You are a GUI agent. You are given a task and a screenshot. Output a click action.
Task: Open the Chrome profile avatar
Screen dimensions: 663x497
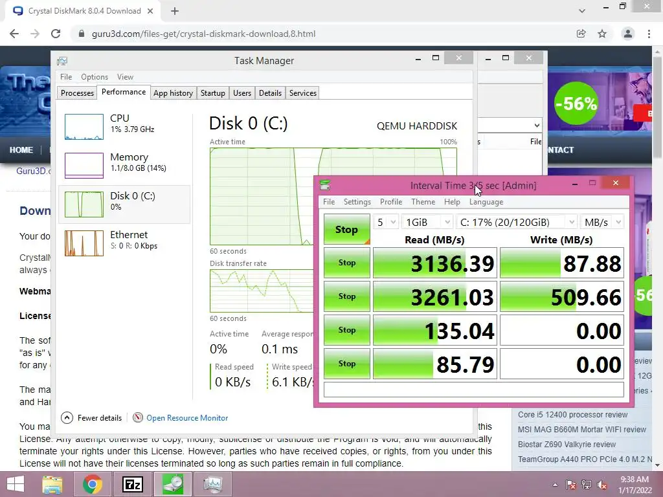click(628, 34)
